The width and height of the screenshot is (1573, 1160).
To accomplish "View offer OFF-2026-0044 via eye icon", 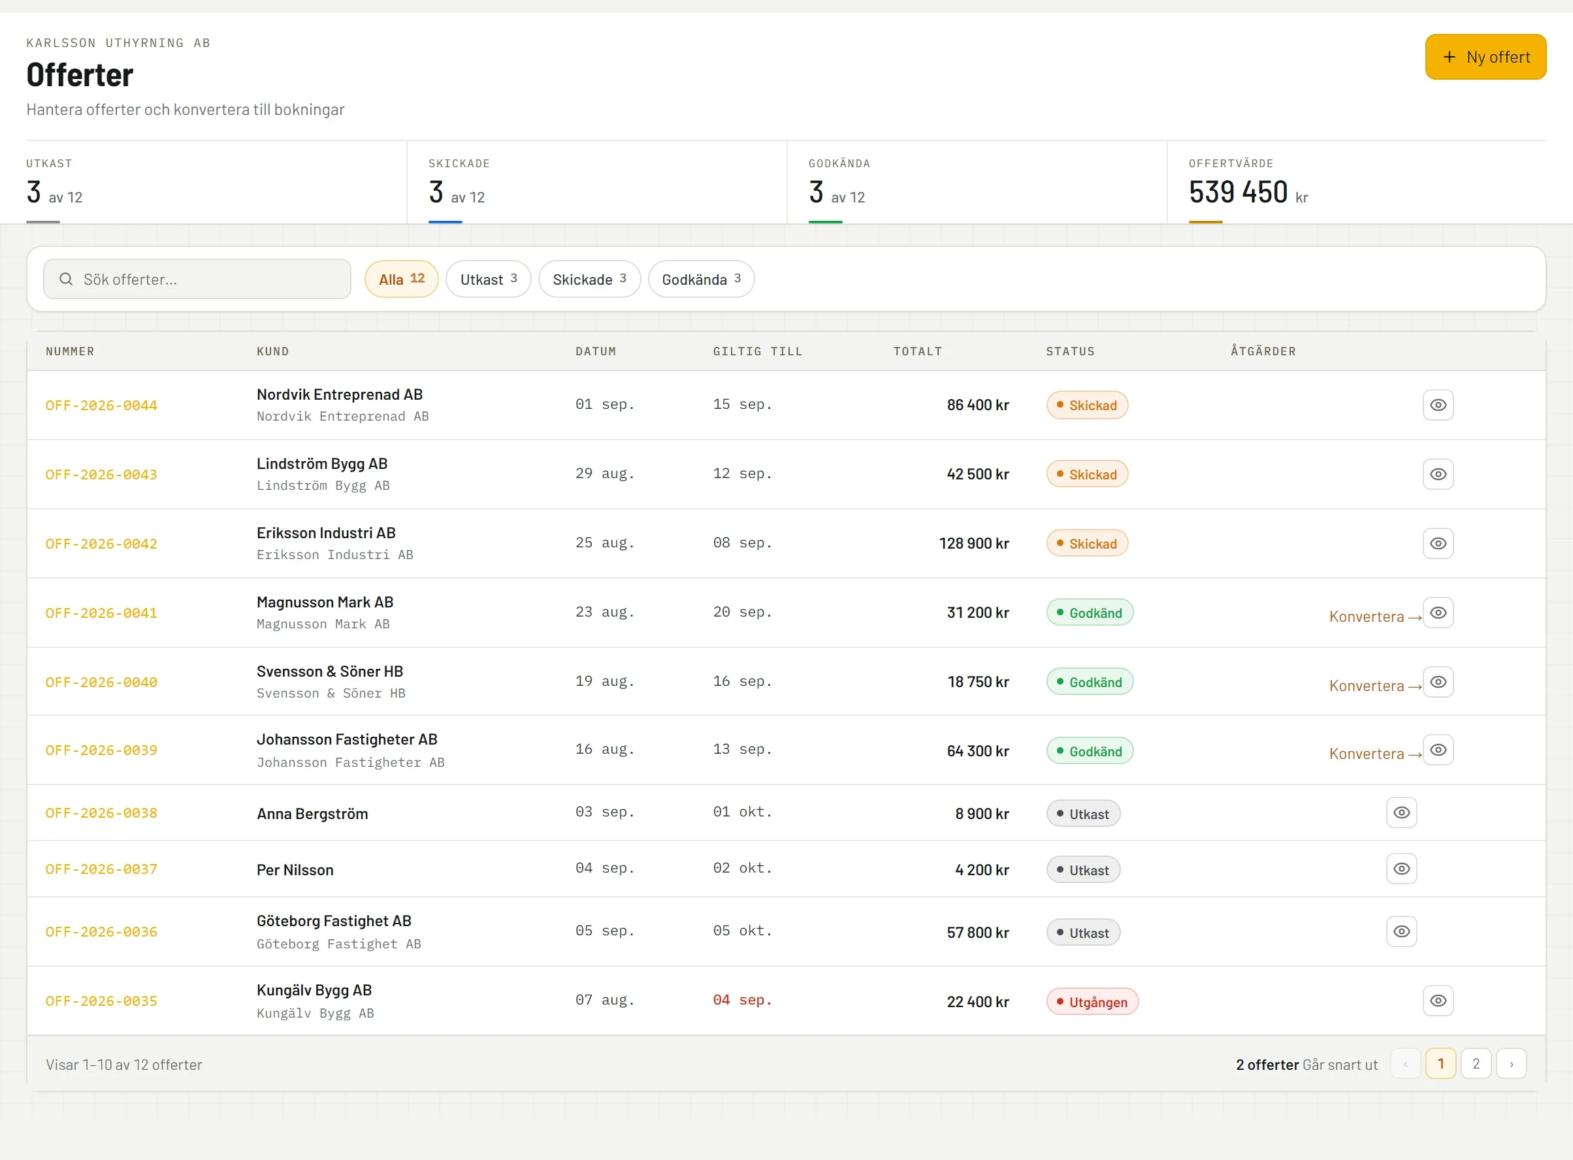I will (1438, 405).
